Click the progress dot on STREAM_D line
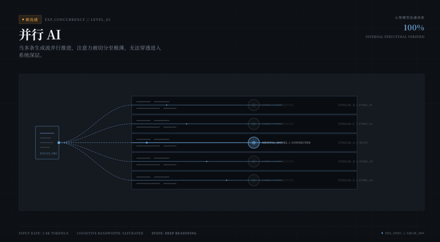The width and height of the screenshot is (440, 242). click(x=207, y=162)
